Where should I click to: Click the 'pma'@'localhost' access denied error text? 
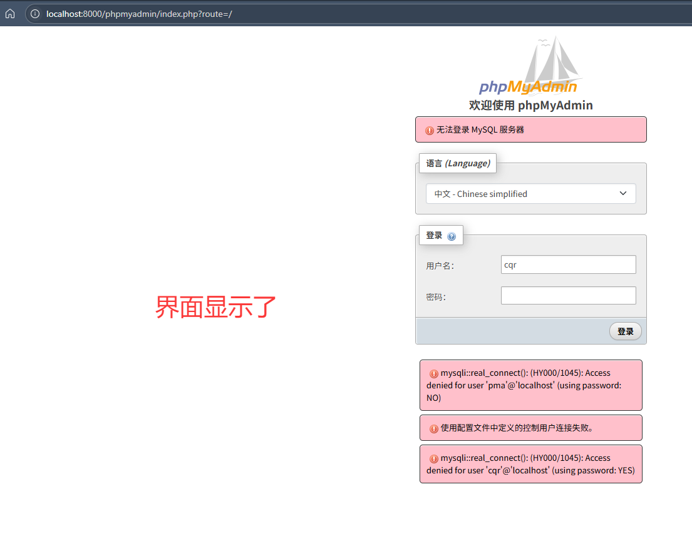pyautogui.click(x=524, y=385)
